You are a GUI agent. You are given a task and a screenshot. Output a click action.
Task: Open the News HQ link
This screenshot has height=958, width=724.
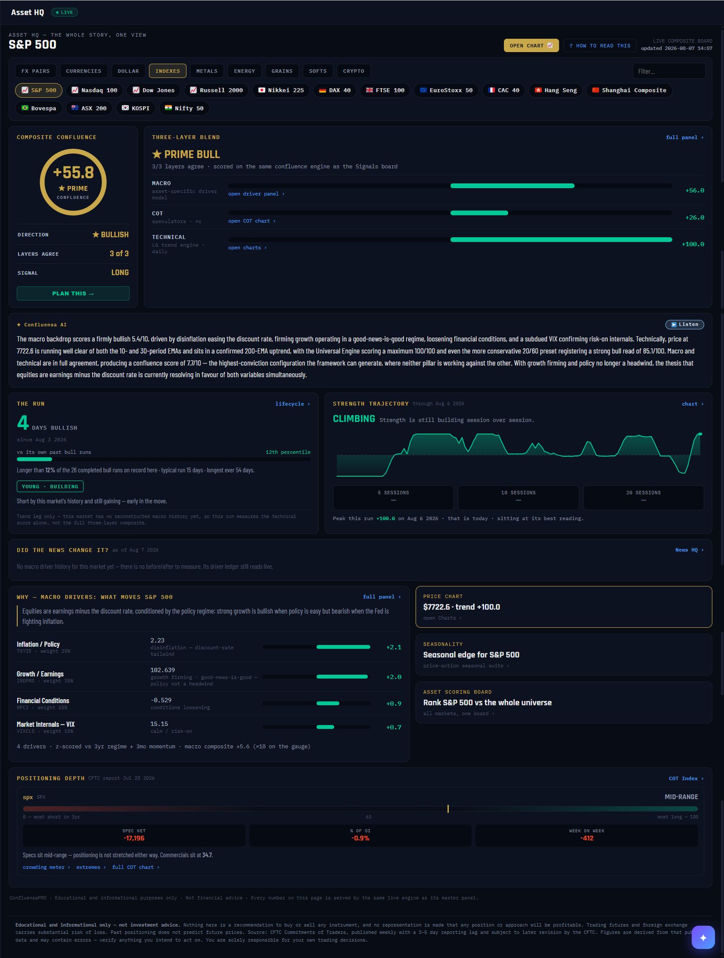[690, 550]
